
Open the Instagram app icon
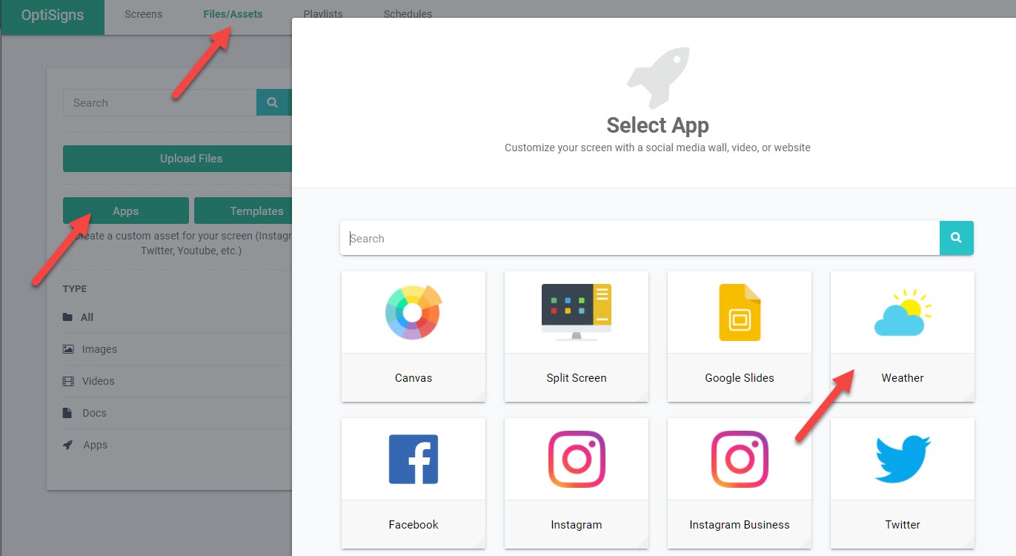click(x=577, y=459)
